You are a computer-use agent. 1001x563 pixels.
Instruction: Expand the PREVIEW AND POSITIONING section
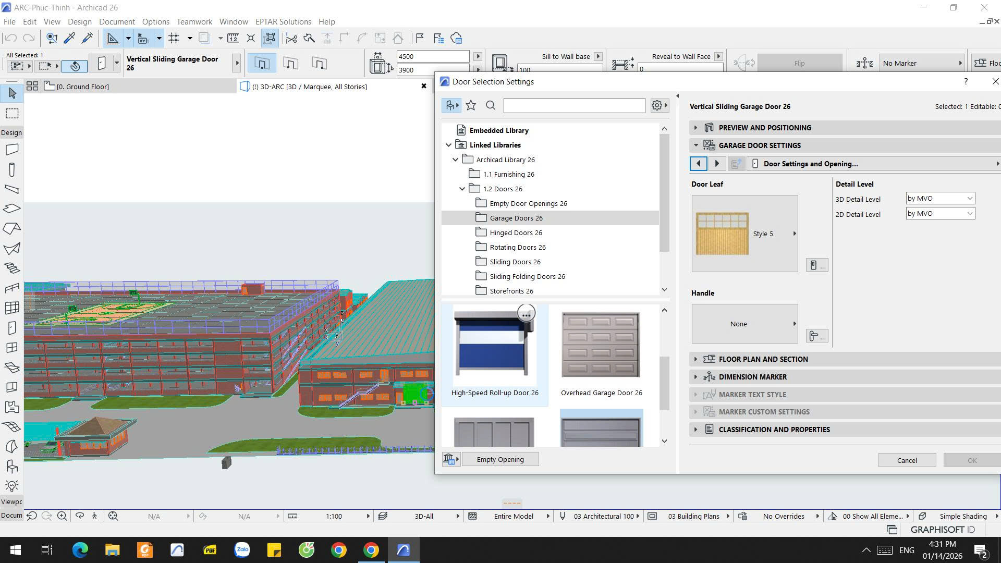coord(695,127)
